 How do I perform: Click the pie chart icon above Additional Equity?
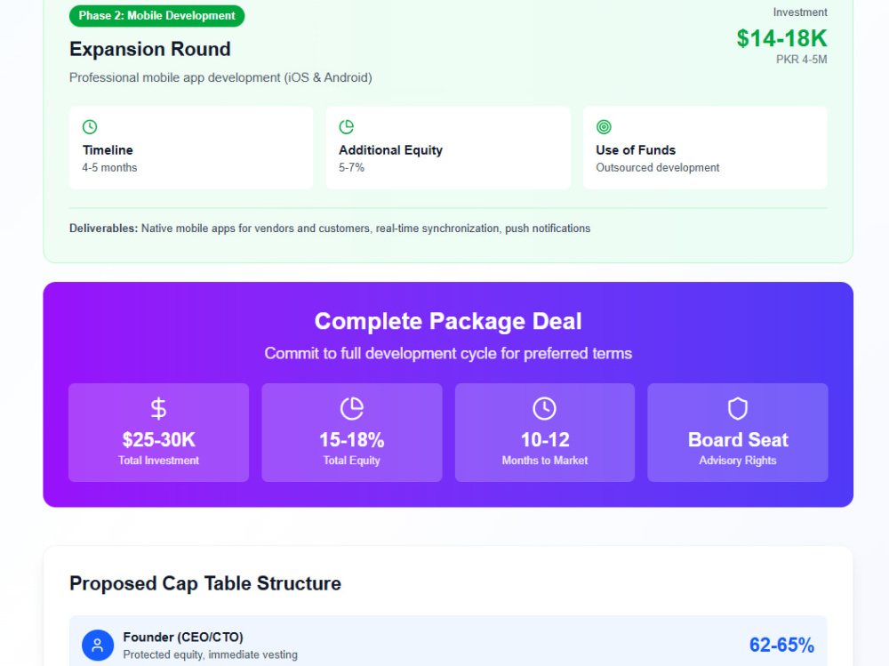coord(347,126)
